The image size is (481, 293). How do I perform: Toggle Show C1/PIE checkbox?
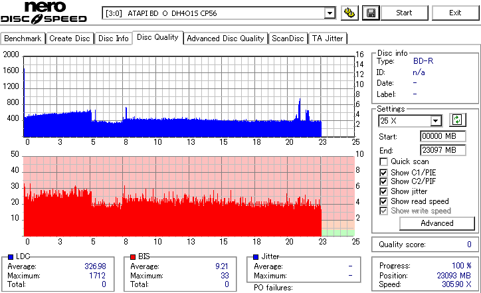383,173
